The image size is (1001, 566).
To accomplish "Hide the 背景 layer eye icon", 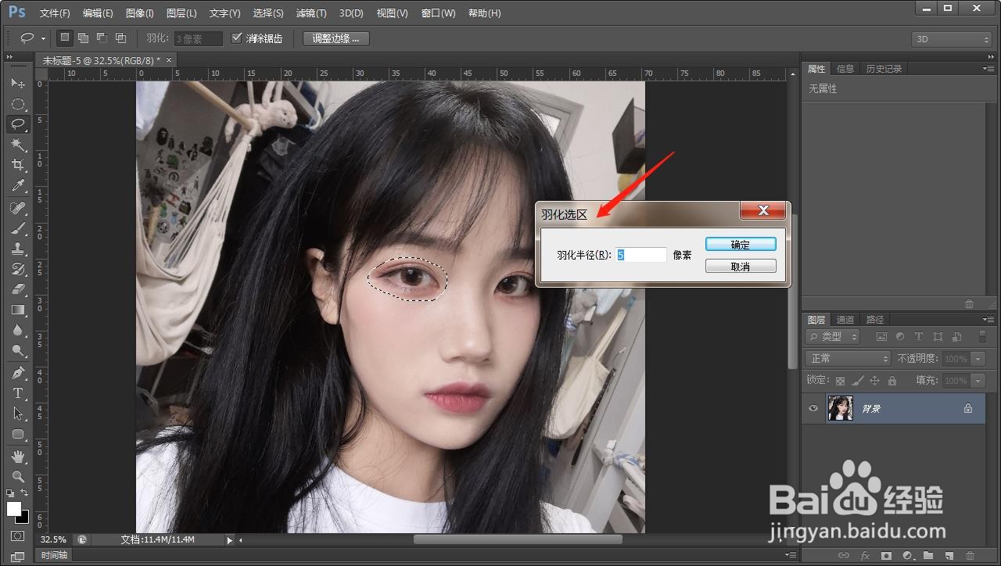I will tap(813, 408).
